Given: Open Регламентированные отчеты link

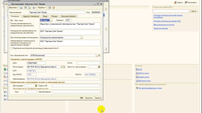Looking at the screenshot, I should point(150,88).
